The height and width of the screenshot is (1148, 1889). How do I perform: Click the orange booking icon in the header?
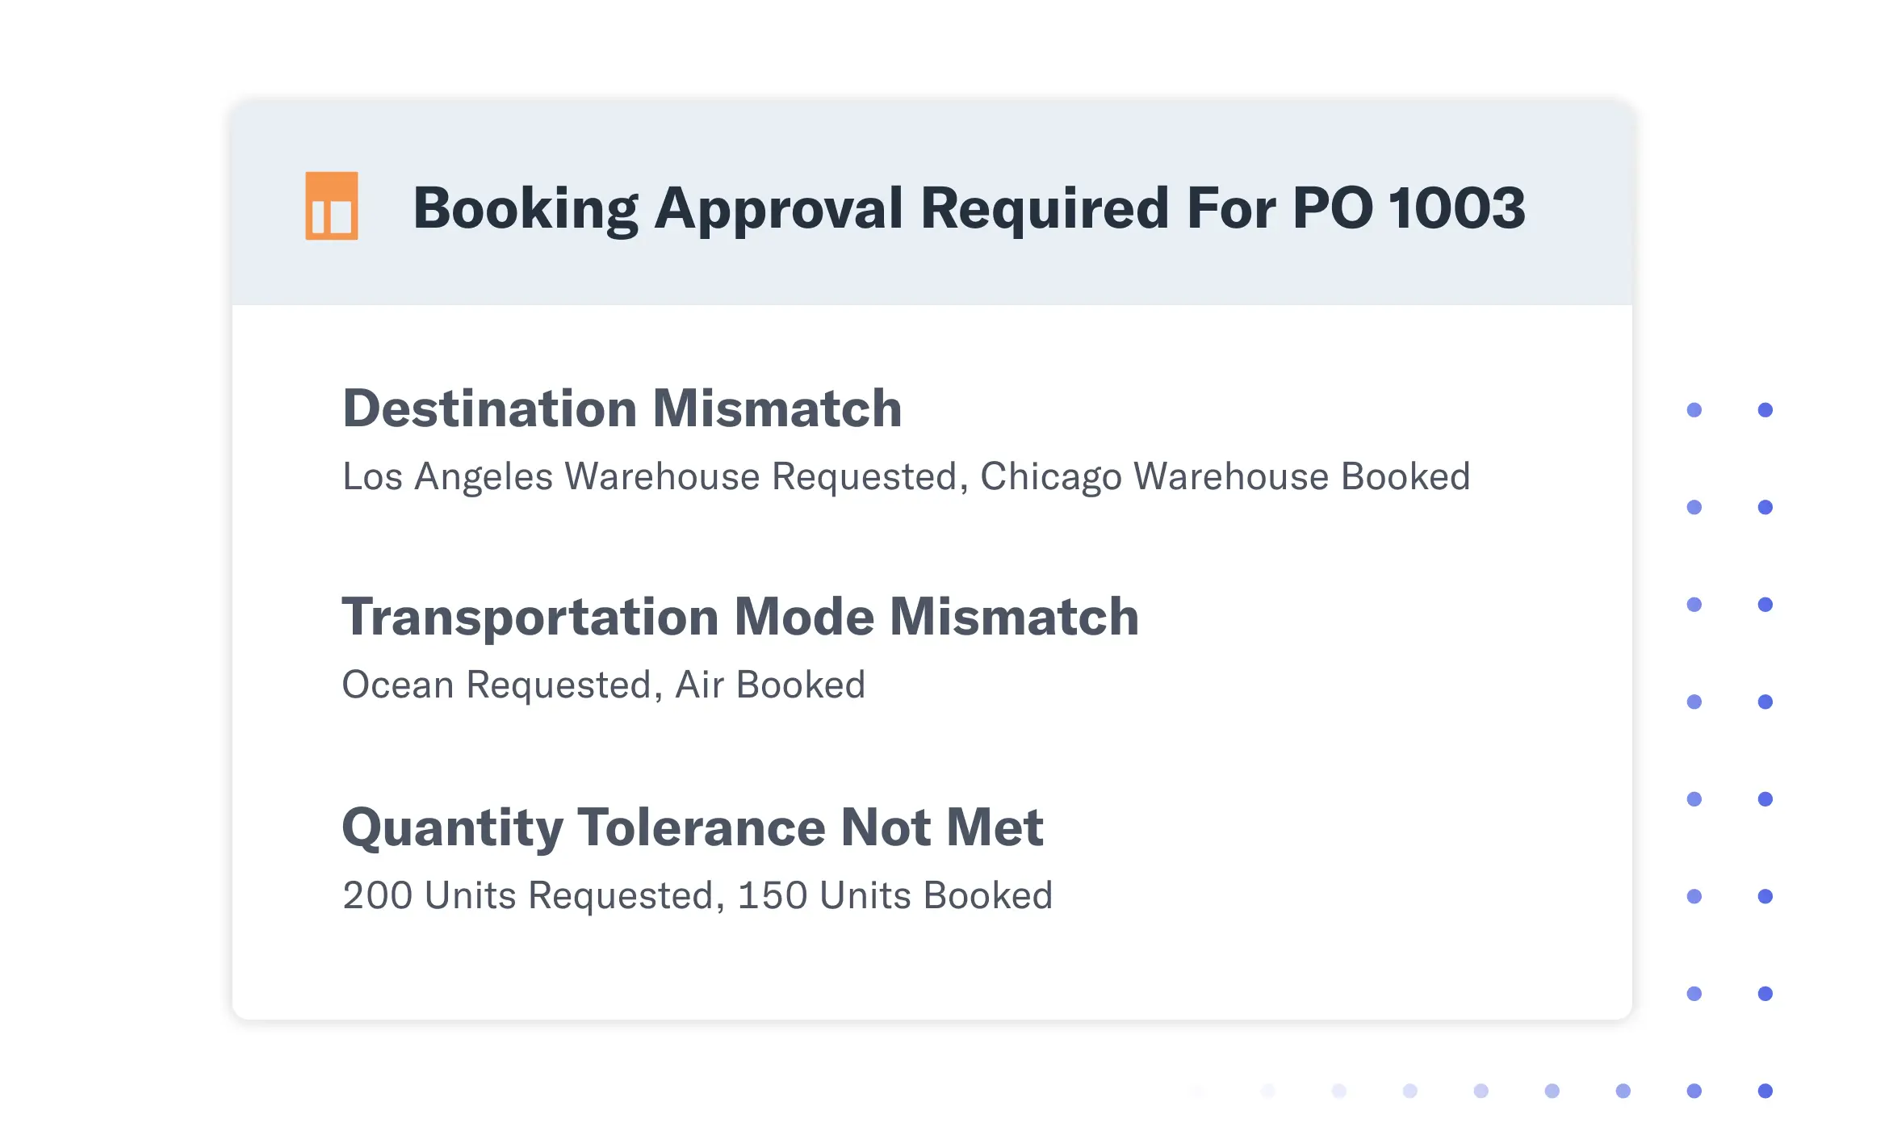331,206
